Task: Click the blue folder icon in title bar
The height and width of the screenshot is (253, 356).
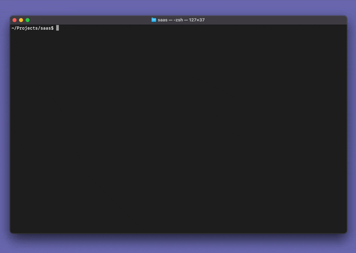Action: click(x=154, y=20)
